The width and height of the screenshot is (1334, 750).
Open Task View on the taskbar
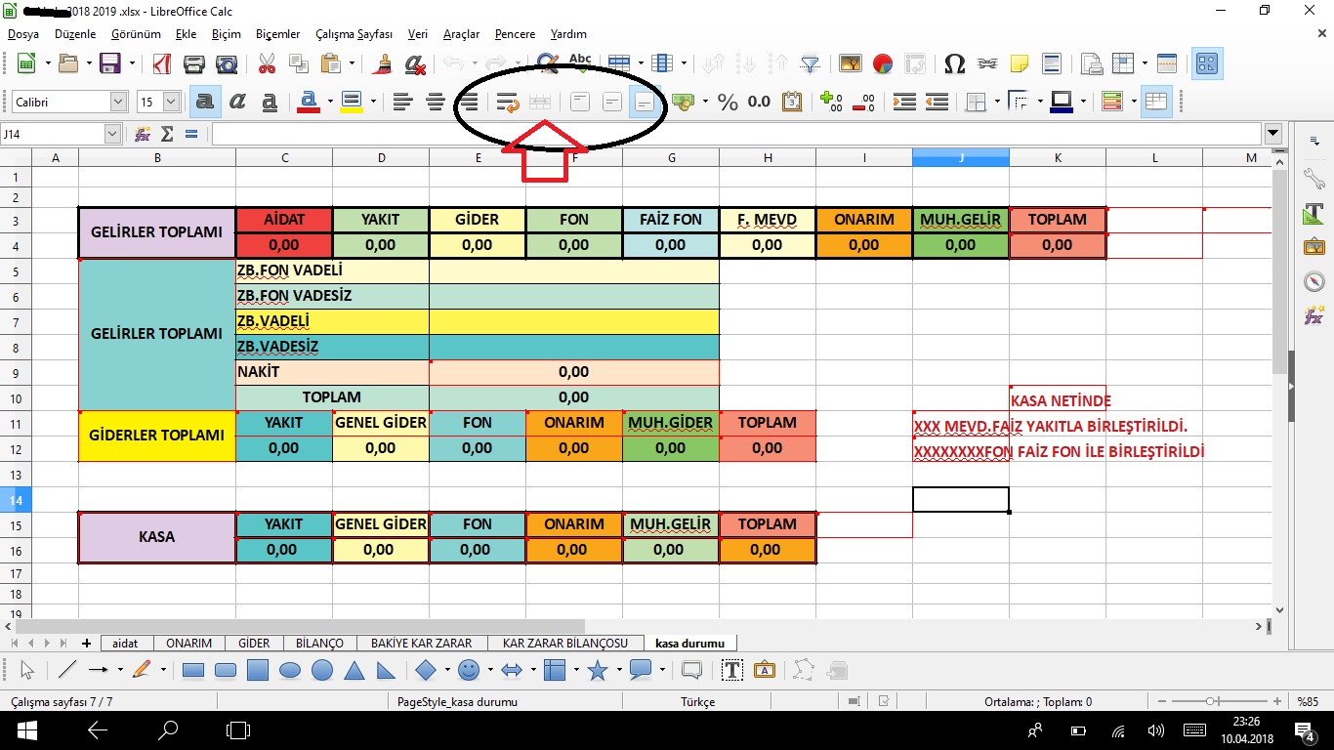[x=237, y=729]
